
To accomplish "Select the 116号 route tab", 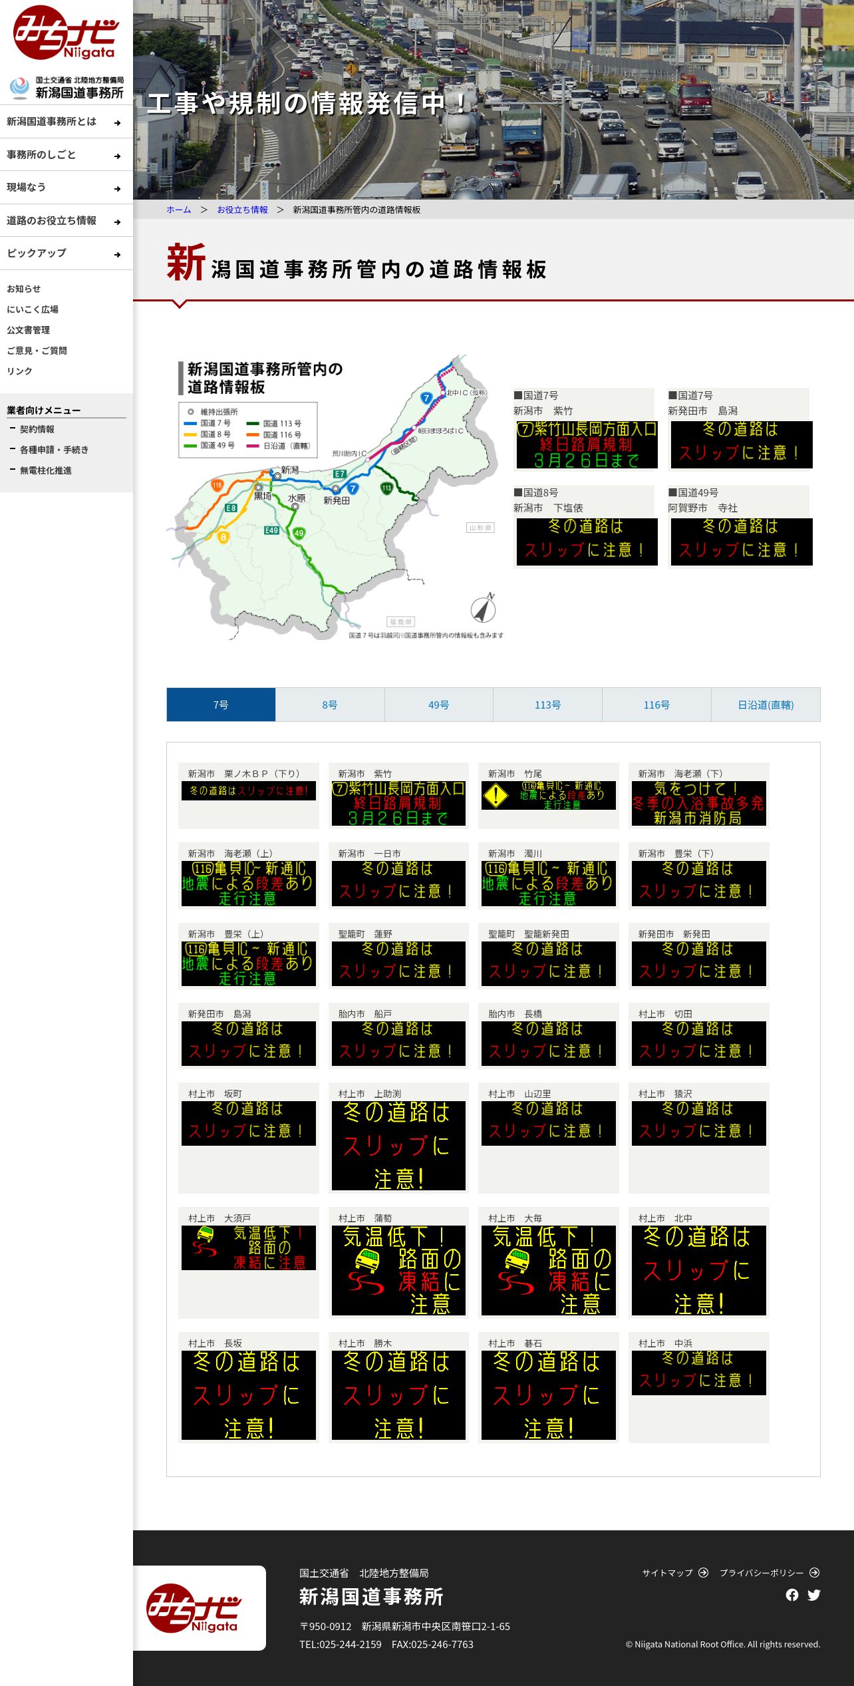I will click(x=656, y=705).
